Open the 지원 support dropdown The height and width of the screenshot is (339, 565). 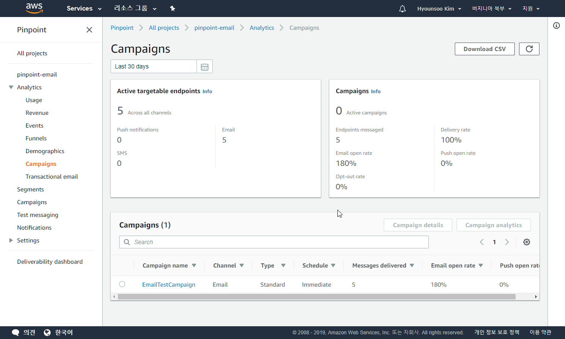pyautogui.click(x=531, y=9)
